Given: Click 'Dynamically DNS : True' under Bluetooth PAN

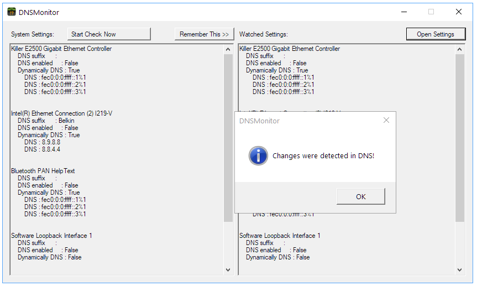Looking at the screenshot, I should 49,193.
